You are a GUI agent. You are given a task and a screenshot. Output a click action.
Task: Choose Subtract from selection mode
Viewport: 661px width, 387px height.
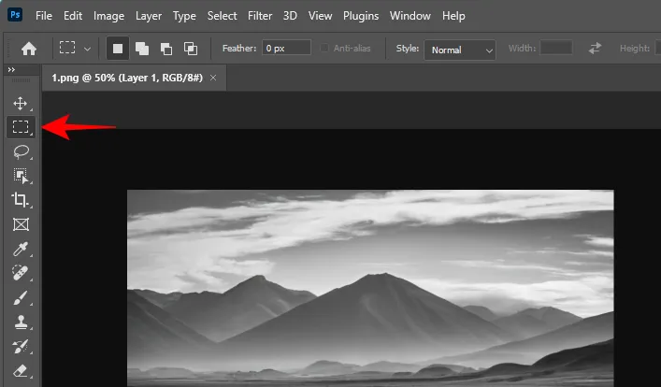tap(166, 49)
